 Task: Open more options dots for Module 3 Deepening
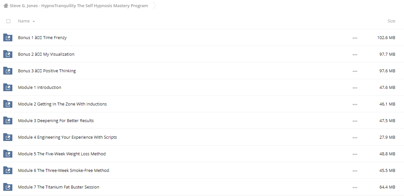pyautogui.click(x=355, y=121)
